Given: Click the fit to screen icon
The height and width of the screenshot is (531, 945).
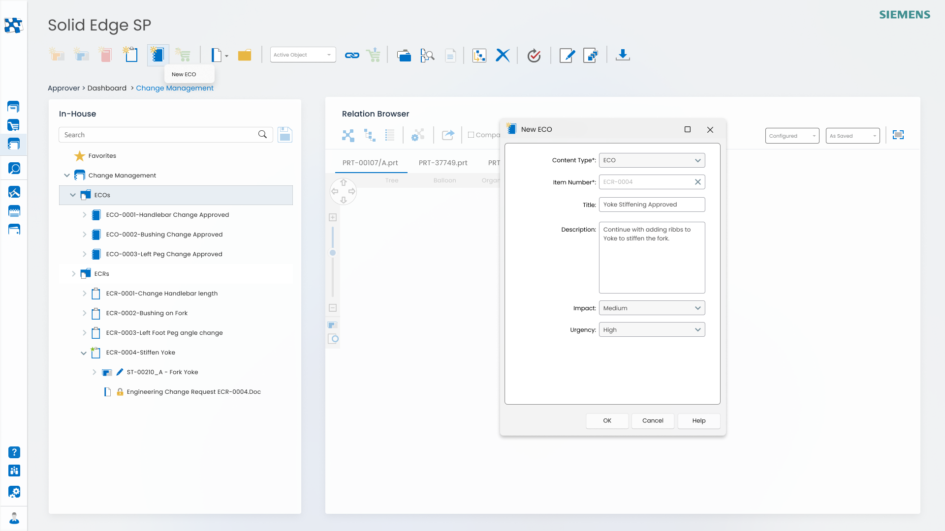Looking at the screenshot, I should (898, 135).
